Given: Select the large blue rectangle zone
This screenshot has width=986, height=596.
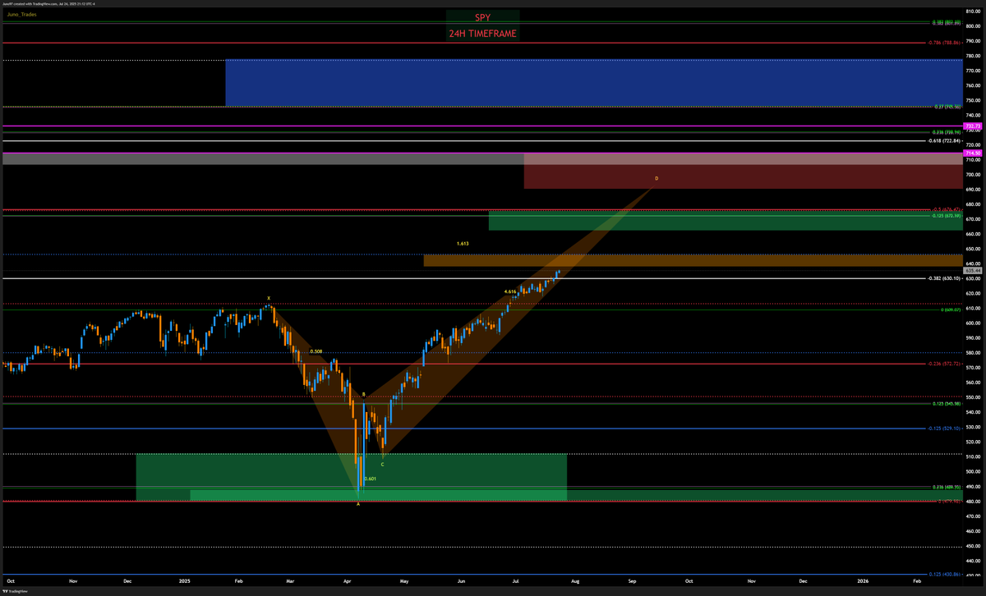Looking at the screenshot, I should [x=593, y=83].
